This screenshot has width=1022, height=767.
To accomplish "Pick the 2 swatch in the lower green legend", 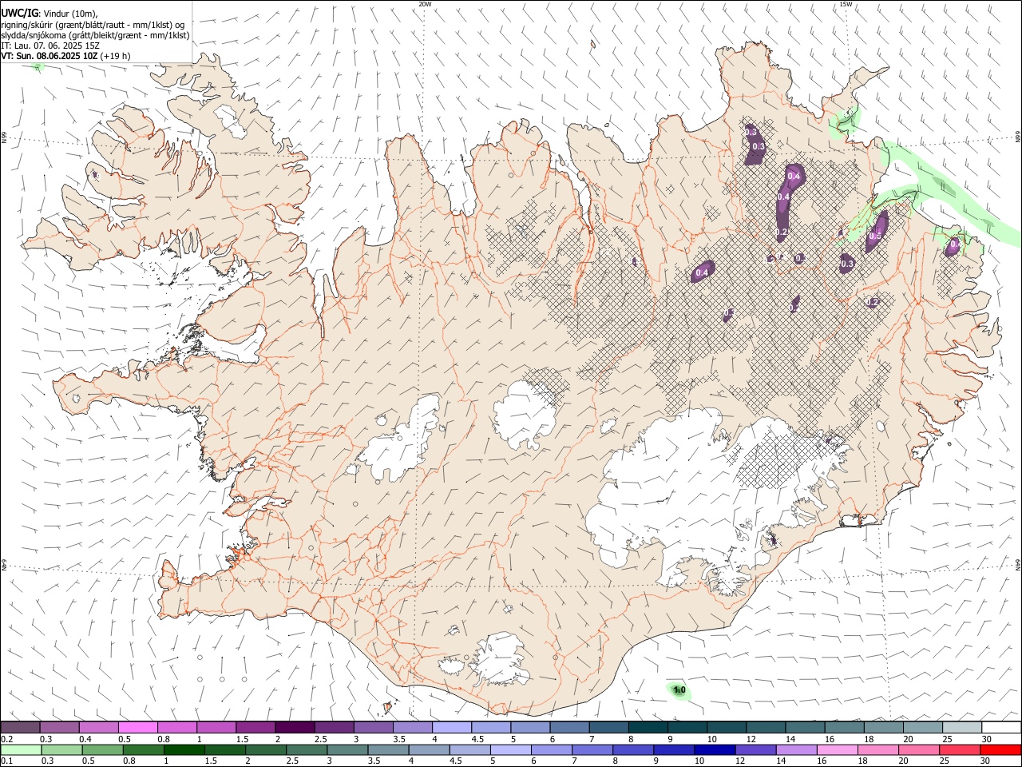I will [x=265, y=749].
